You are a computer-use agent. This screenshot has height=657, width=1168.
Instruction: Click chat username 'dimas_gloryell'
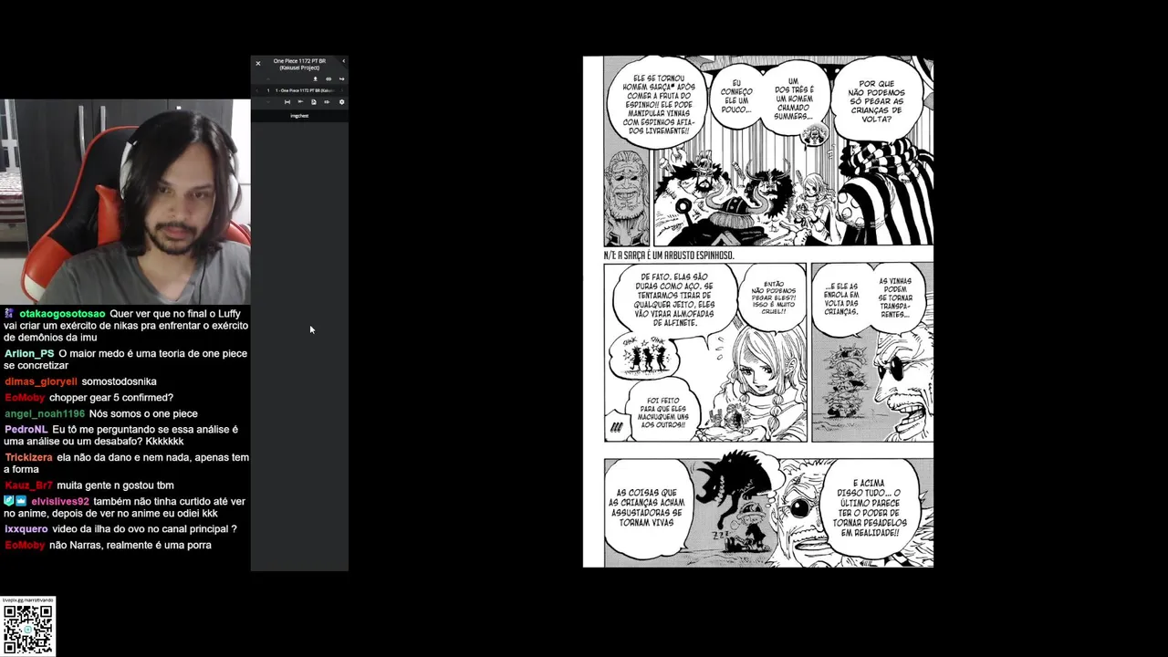[40, 382]
